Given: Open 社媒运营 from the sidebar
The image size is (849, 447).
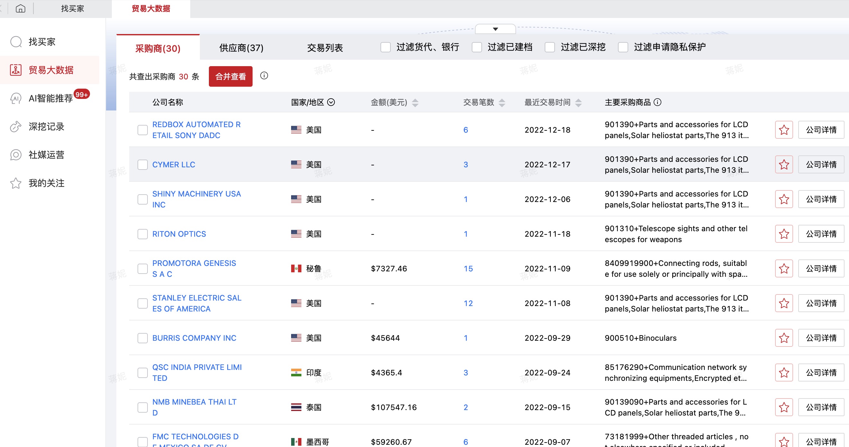Looking at the screenshot, I should pos(46,155).
